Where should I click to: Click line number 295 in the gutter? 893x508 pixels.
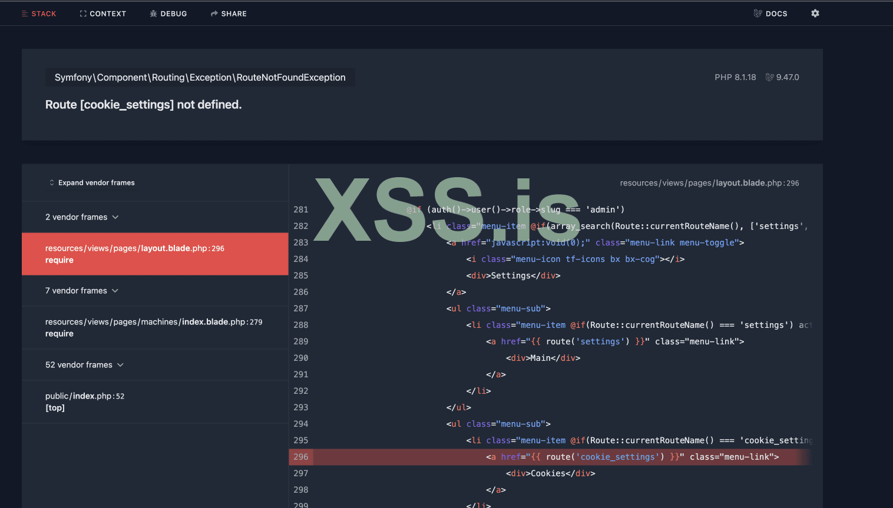point(301,440)
